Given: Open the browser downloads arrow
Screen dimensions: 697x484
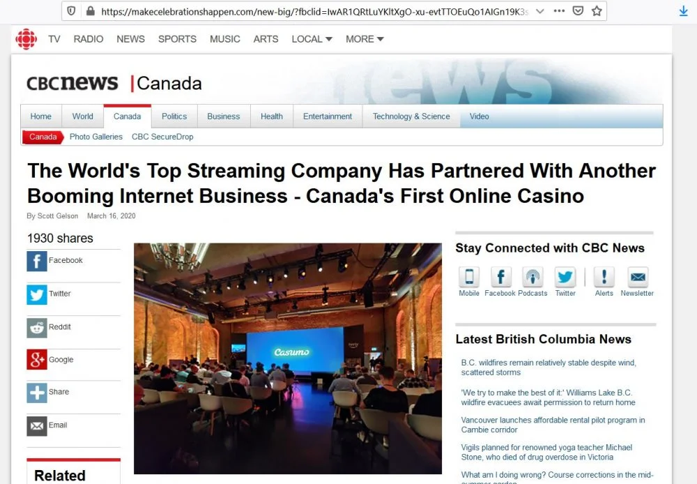Looking at the screenshot, I should point(684,11).
